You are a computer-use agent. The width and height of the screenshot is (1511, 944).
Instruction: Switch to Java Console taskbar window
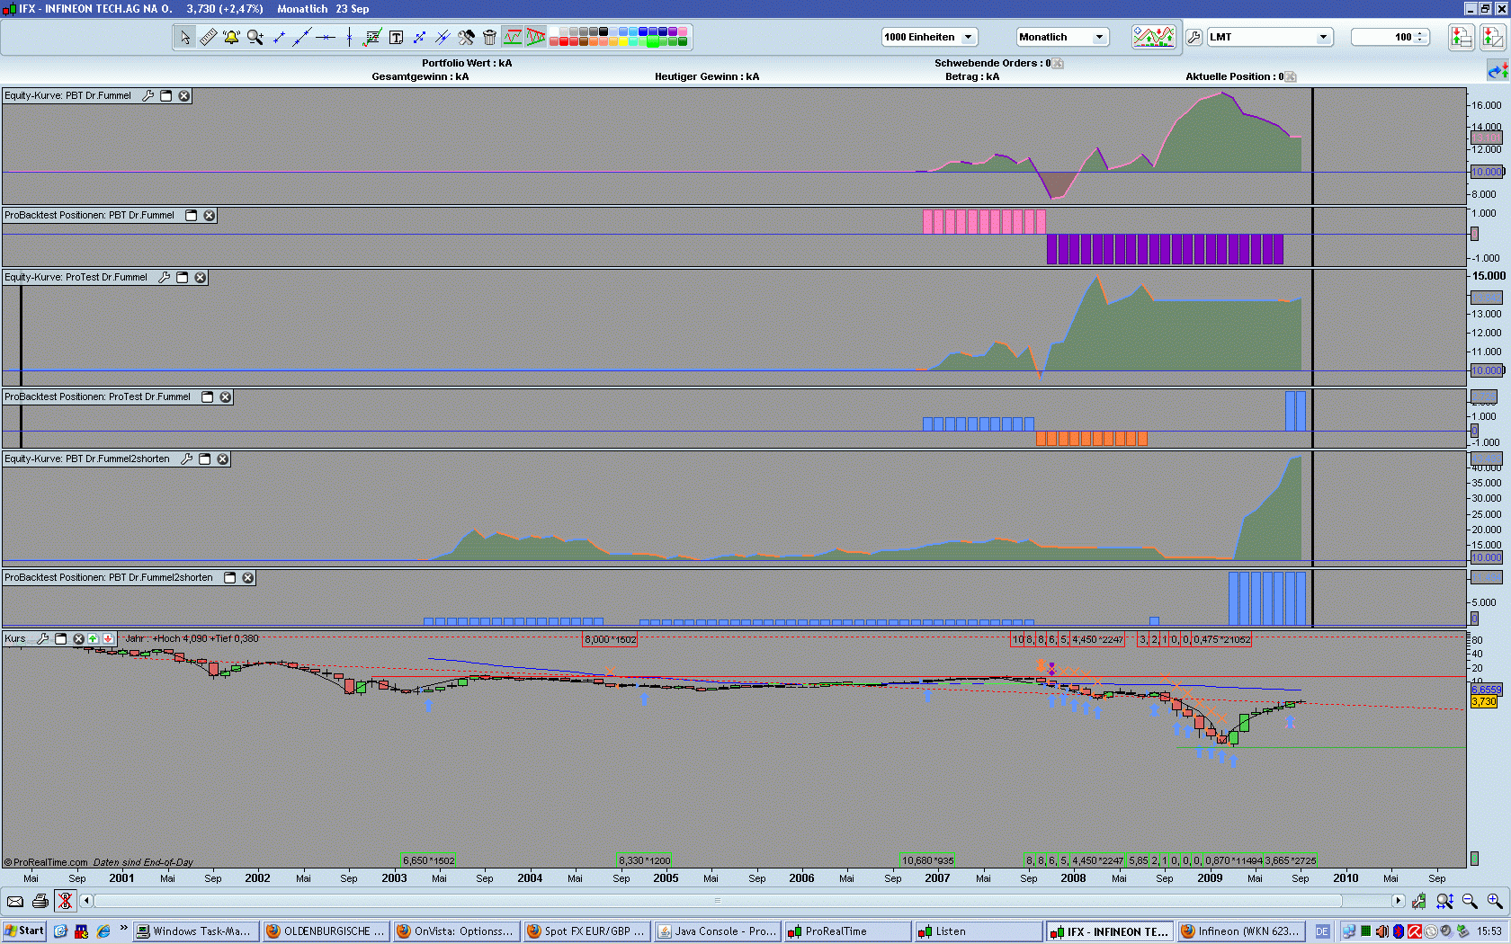(717, 931)
